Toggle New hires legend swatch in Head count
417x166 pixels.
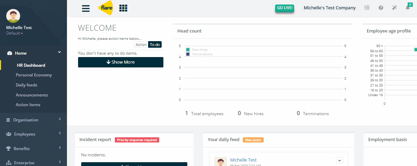pos(188,50)
